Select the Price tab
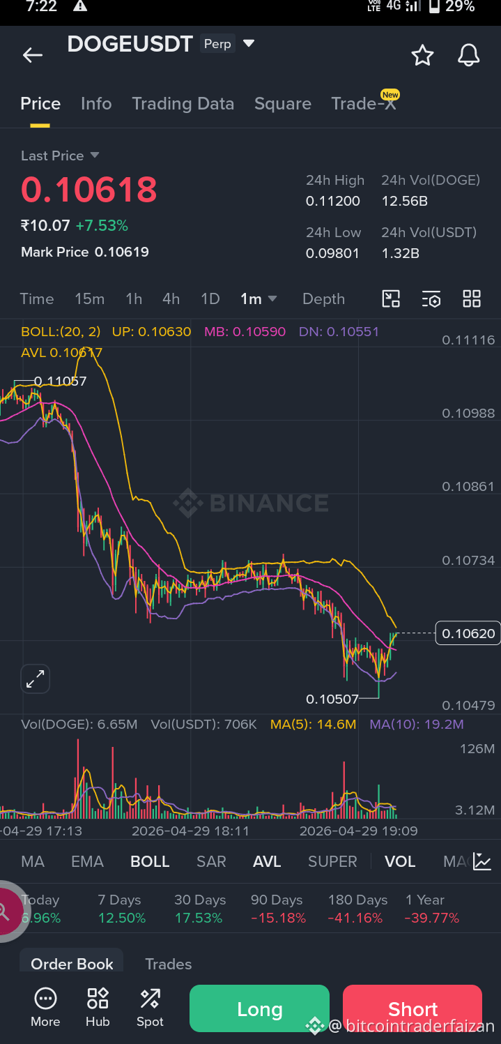The width and height of the screenshot is (501, 1044). click(x=40, y=104)
